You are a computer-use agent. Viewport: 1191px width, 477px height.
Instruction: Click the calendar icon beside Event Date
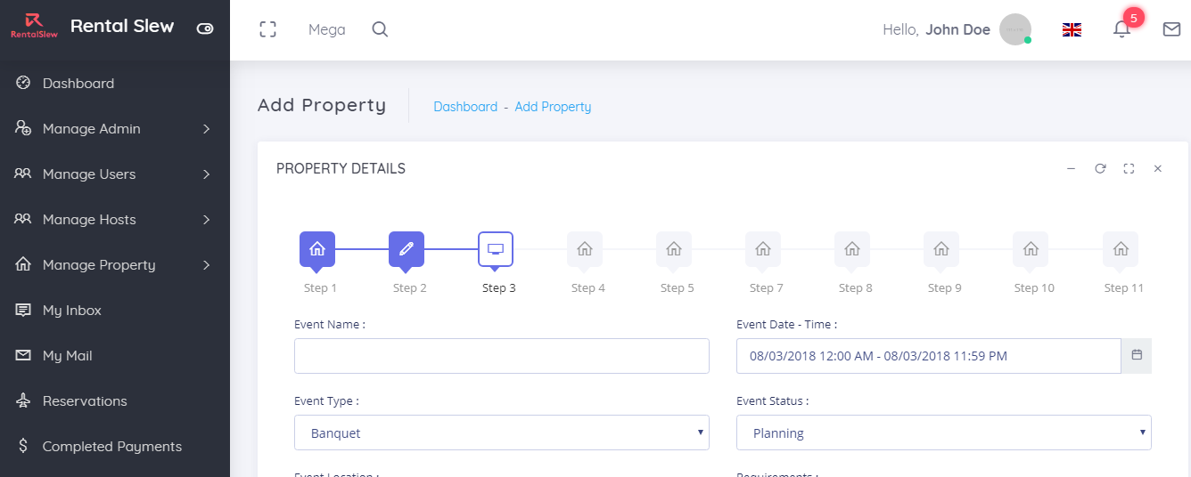point(1137,355)
